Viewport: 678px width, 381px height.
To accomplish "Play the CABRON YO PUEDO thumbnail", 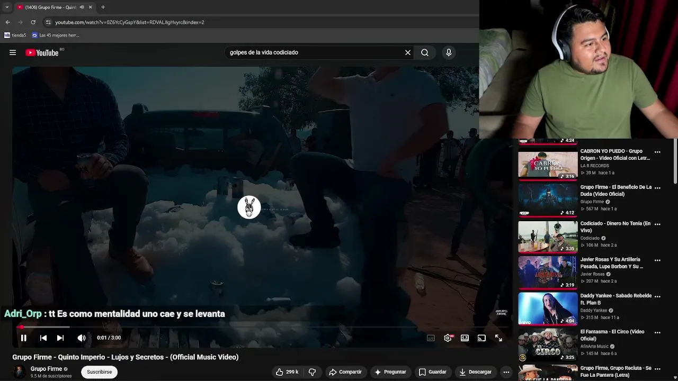I will pos(548,165).
